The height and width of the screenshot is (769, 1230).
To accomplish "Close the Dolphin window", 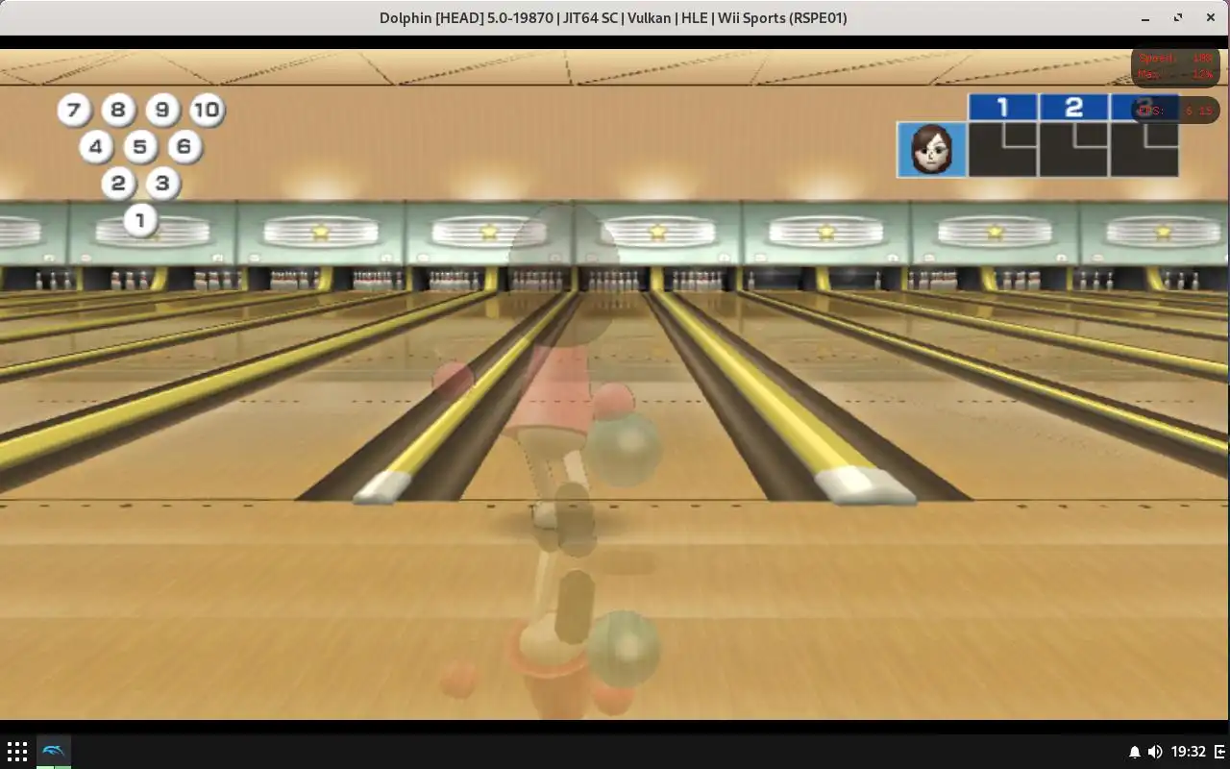I will click(1210, 18).
